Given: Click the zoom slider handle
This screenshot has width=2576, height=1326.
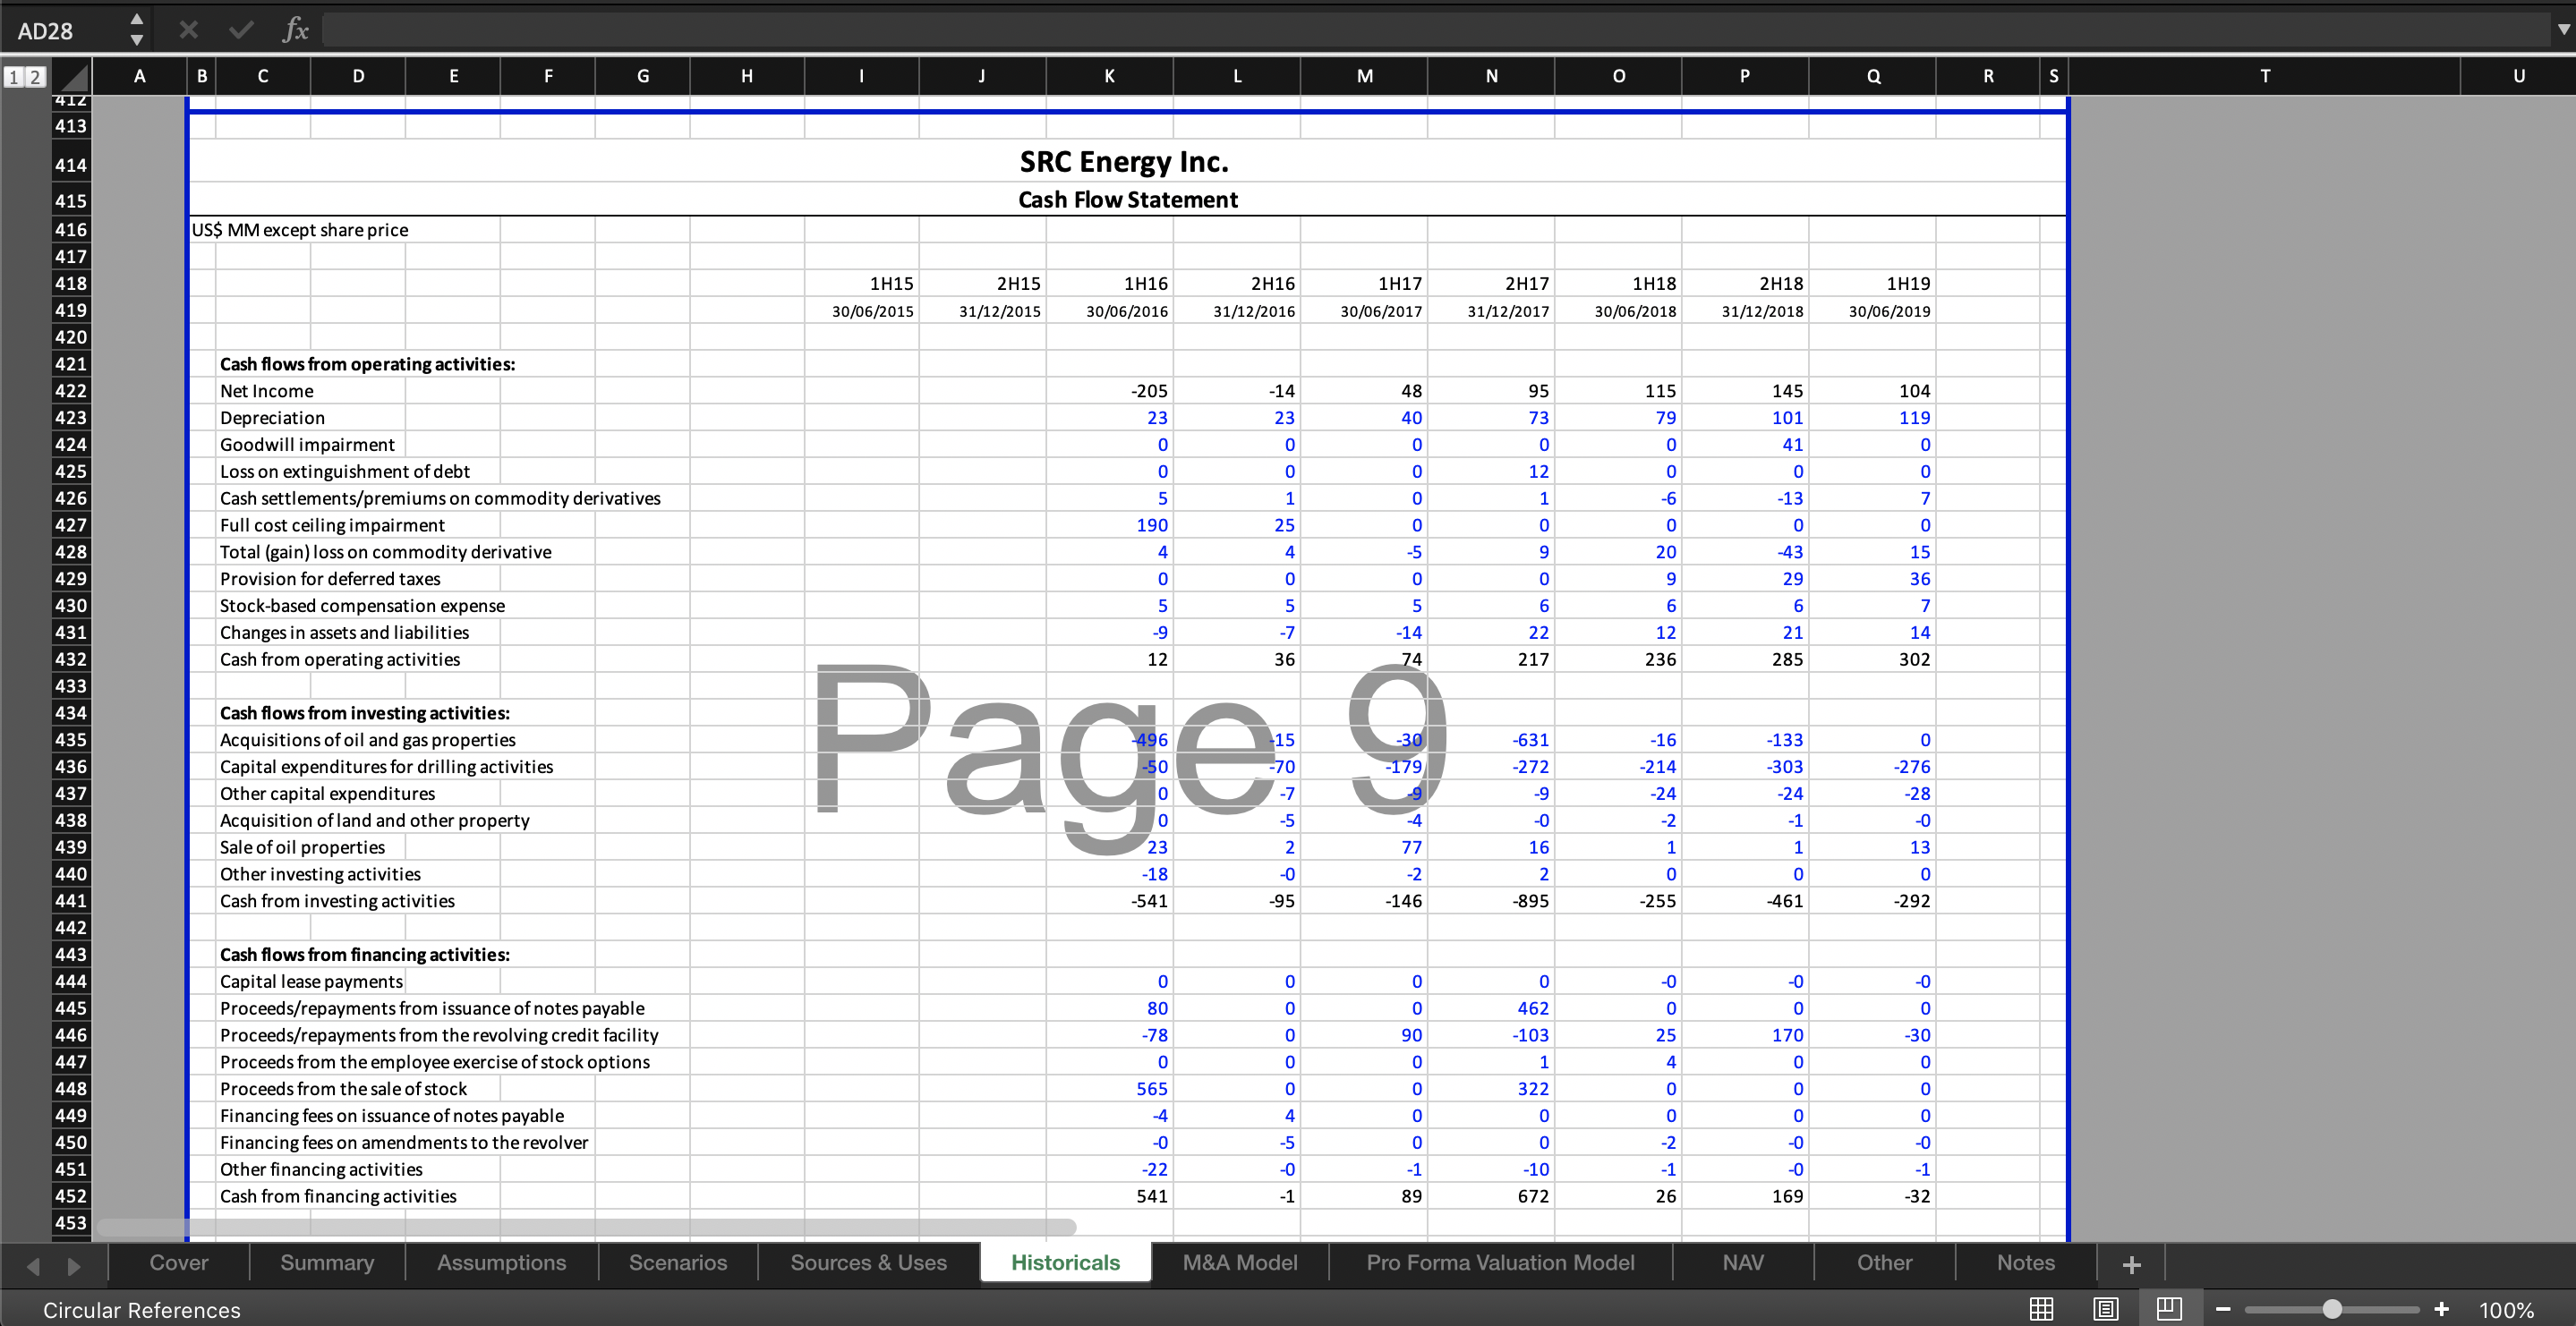Looking at the screenshot, I should (2332, 1309).
